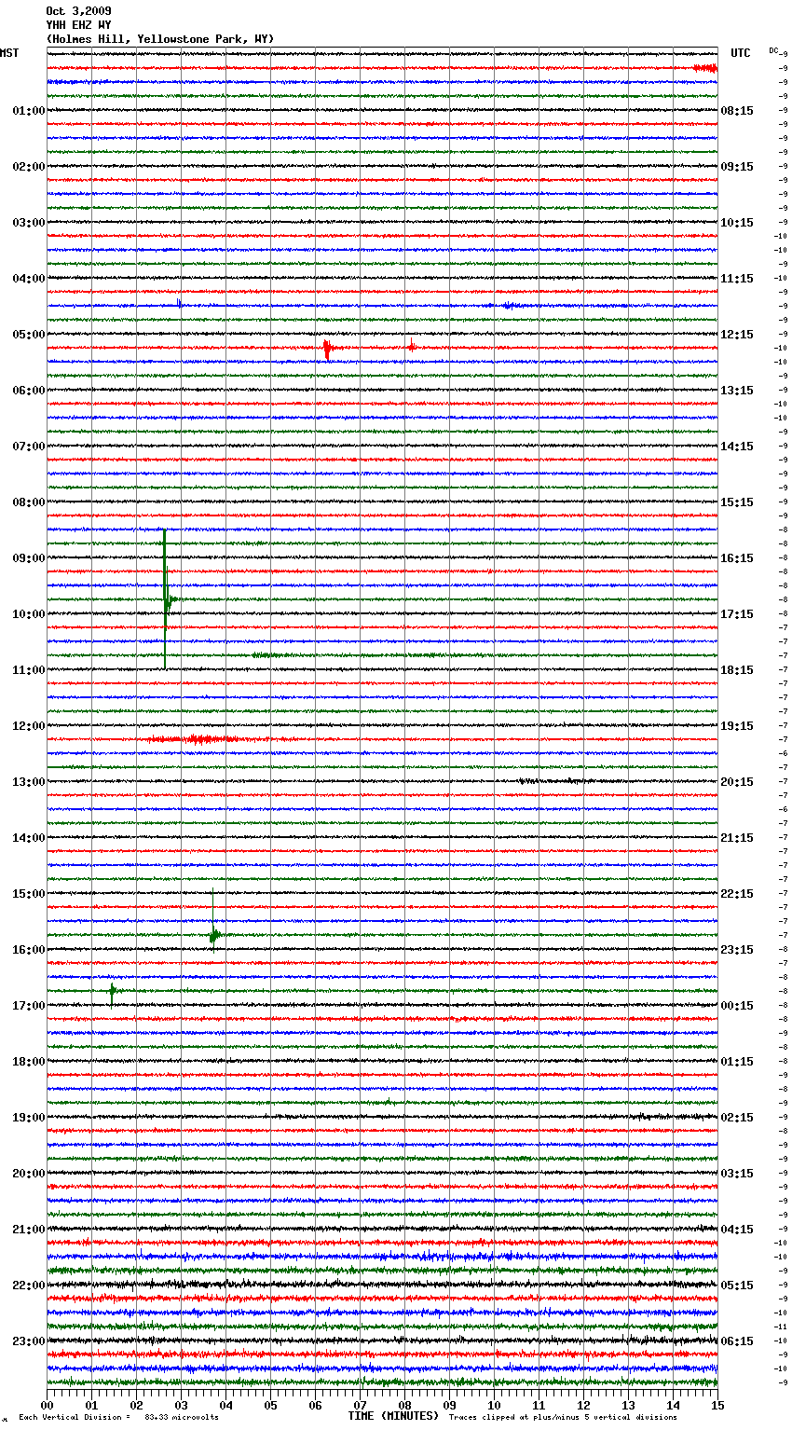Click the 06 minute axis tick label

pos(315,1405)
